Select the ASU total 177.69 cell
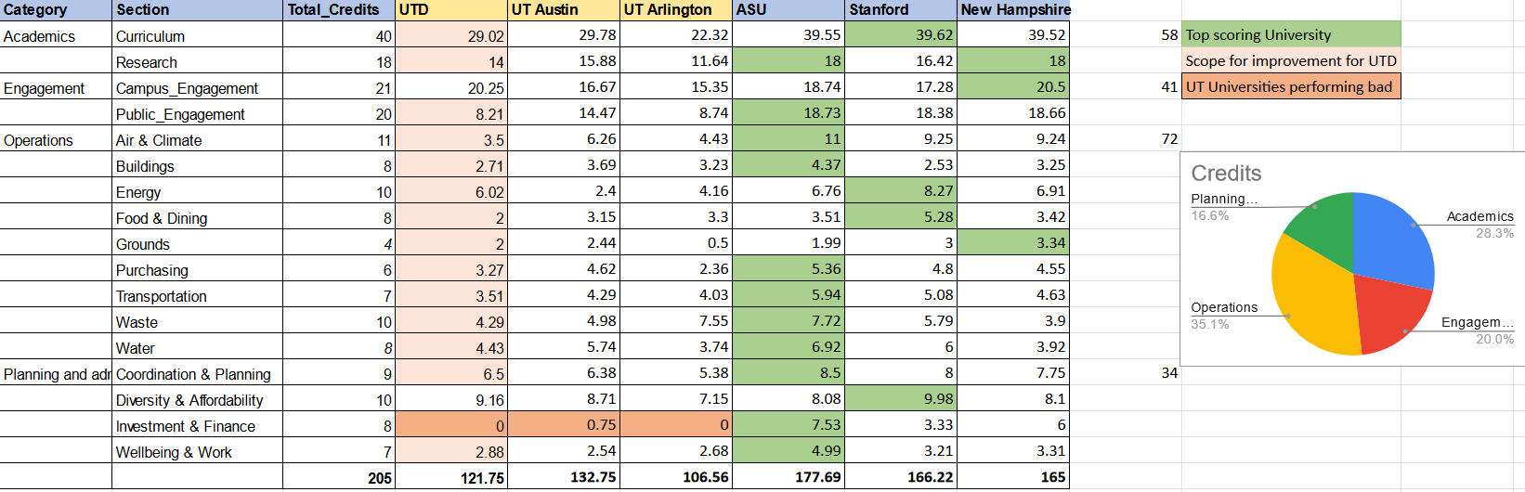This screenshot has height=492, width=1525. pyautogui.click(x=788, y=477)
